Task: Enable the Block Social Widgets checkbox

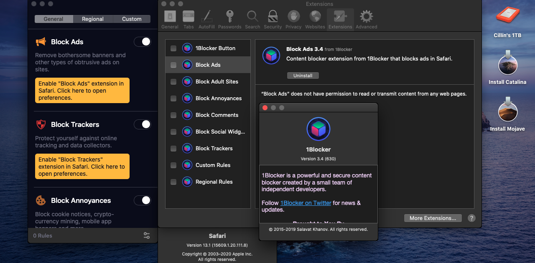Action: (x=173, y=132)
